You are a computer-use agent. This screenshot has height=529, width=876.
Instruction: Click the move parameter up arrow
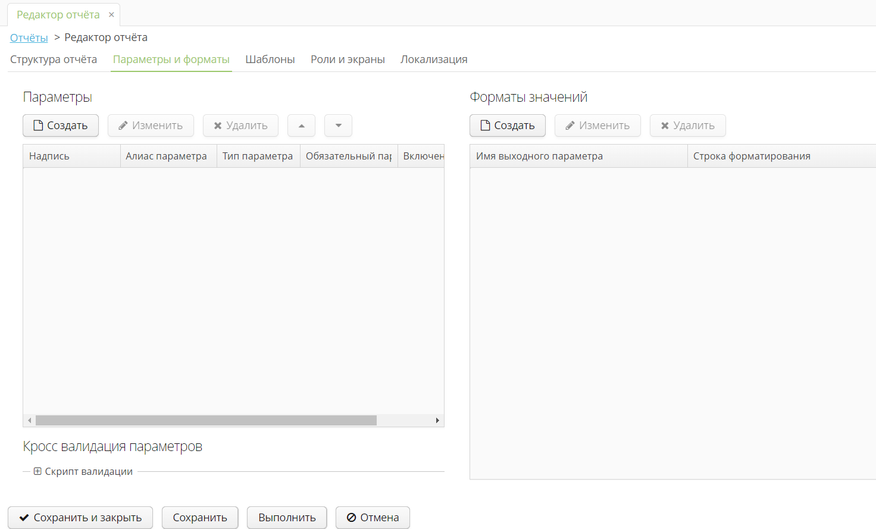coord(302,126)
